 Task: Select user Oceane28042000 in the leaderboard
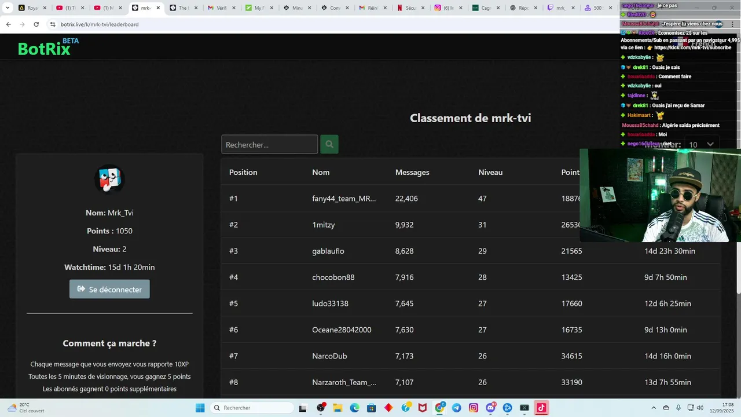pyautogui.click(x=342, y=330)
